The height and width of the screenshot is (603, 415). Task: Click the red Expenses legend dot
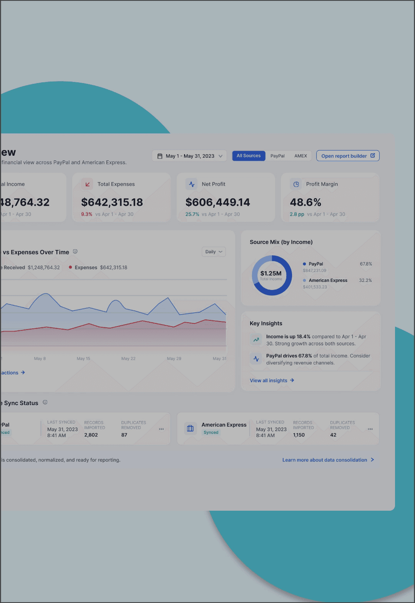(70, 267)
